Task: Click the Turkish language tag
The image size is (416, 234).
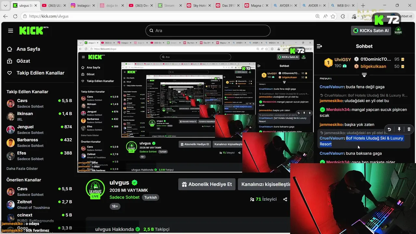Action: click(150, 197)
